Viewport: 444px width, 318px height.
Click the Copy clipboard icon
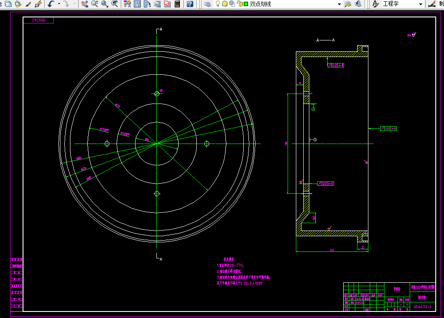click(x=9, y=4)
